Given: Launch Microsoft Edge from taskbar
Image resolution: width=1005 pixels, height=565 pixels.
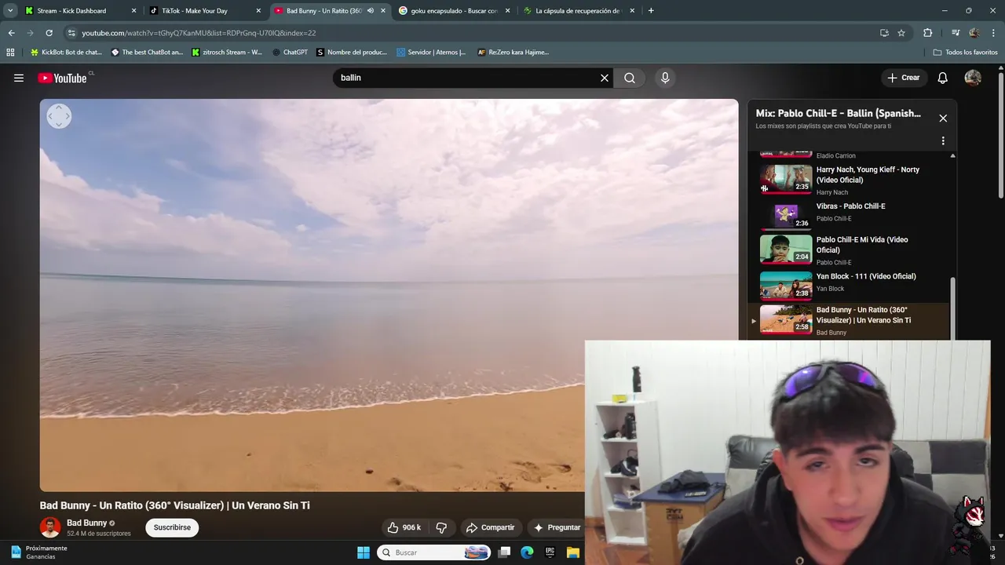Looking at the screenshot, I should (x=528, y=552).
